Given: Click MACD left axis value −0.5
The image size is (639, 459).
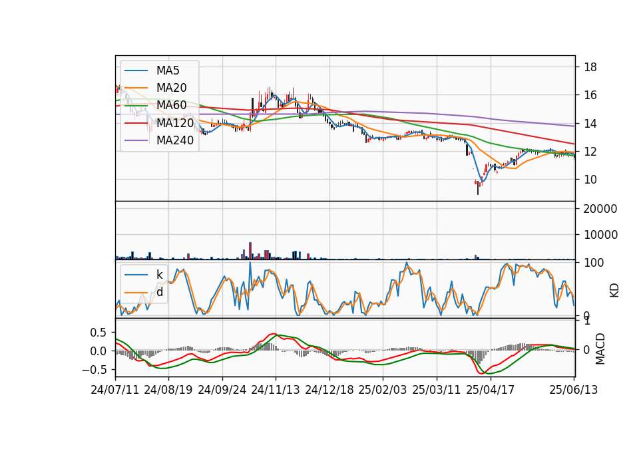Looking at the screenshot, I should (x=94, y=370).
